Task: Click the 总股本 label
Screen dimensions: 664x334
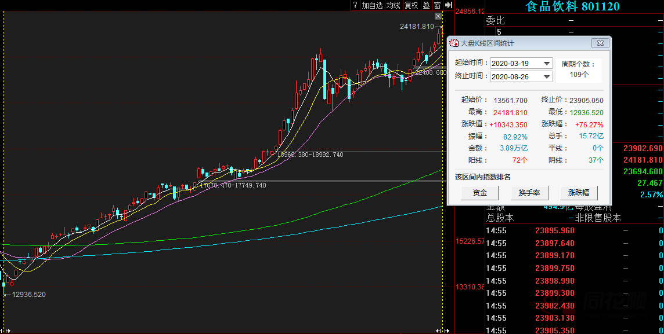Action: [500, 218]
